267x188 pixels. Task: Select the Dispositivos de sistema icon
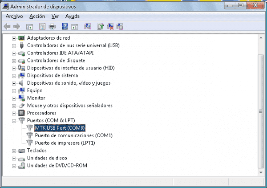(22, 75)
